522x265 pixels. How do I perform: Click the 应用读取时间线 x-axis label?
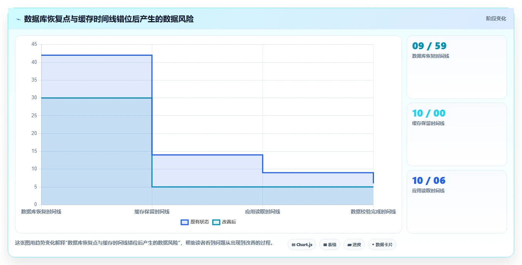click(x=263, y=212)
